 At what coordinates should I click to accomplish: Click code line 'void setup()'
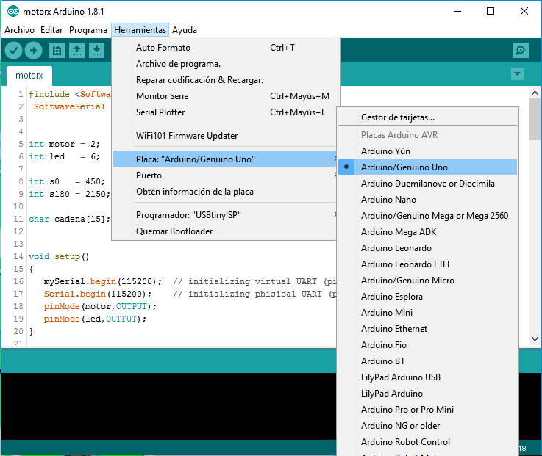59,256
